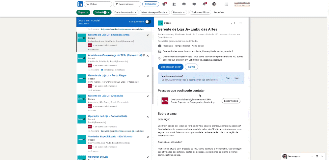Toggle the job alert switch

click(148, 22)
